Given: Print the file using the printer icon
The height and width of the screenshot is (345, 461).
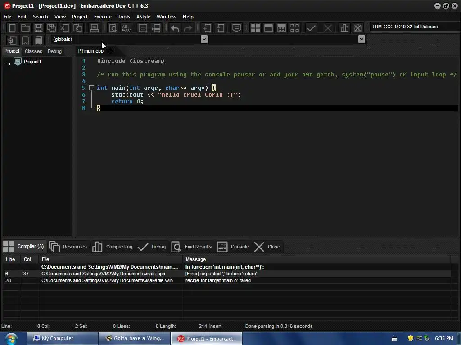Looking at the screenshot, I should coord(94,28).
